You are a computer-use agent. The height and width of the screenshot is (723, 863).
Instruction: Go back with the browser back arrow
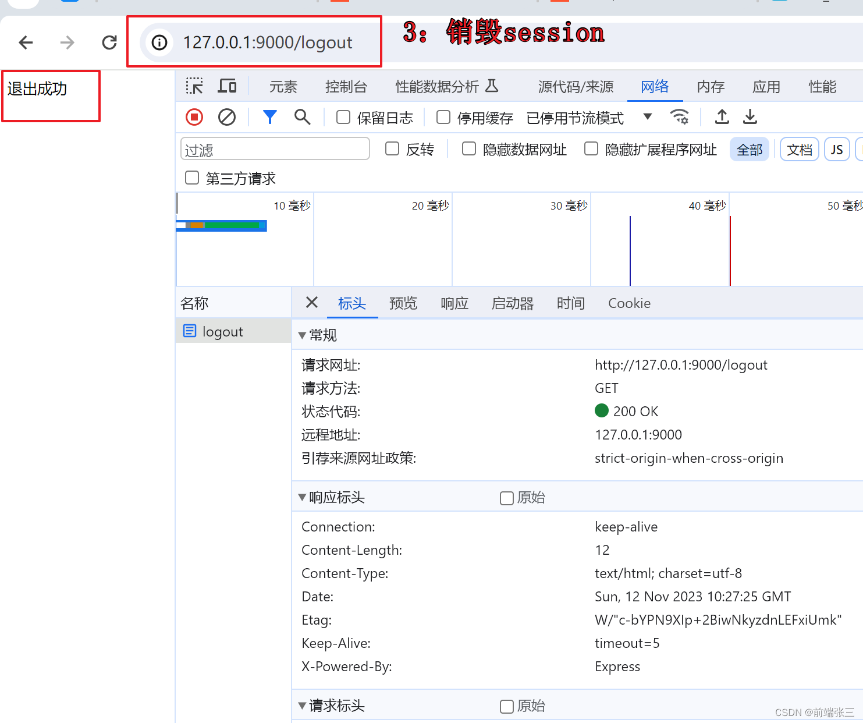(x=26, y=42)
